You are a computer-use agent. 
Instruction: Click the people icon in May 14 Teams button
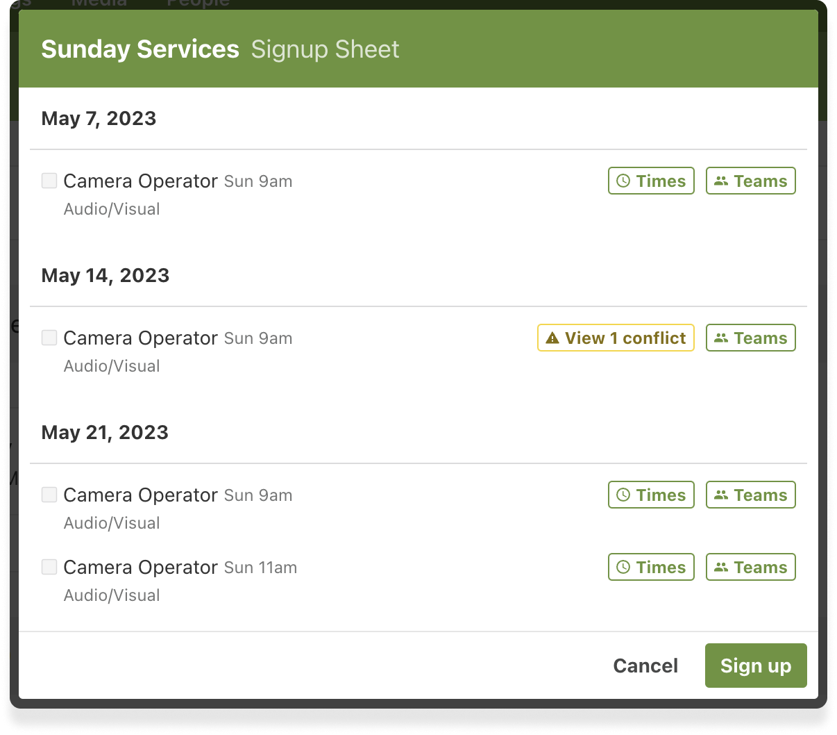click(721, 338)
